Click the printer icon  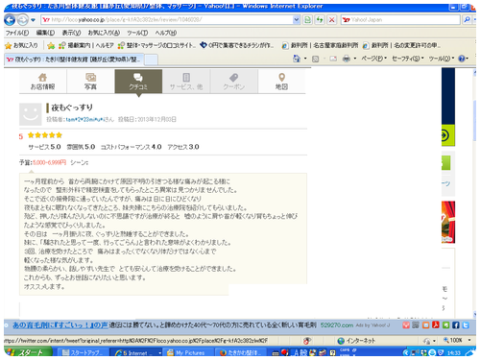(347, 59)
